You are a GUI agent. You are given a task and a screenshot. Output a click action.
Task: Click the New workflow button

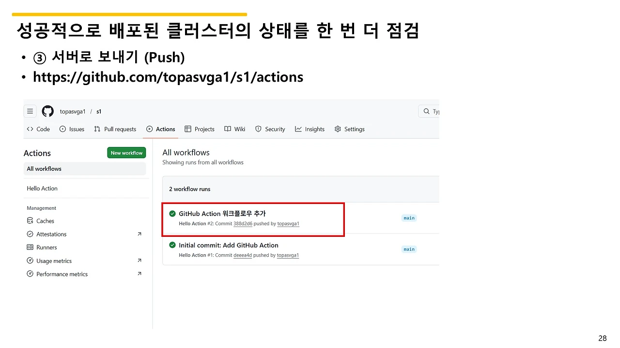tap(126, 152)
